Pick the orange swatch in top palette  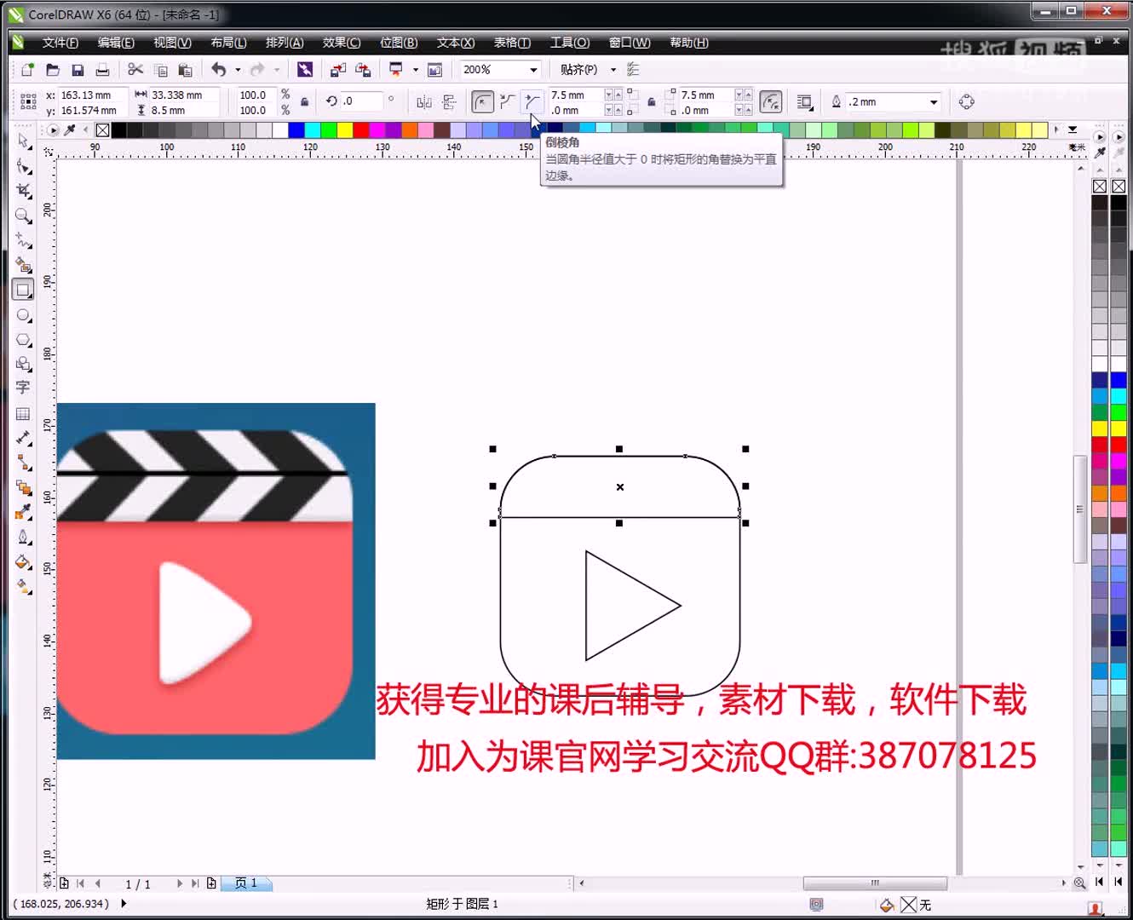409,129
